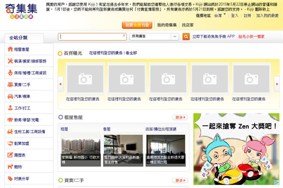Click the graduation cap icon beside 教育/學習/充電

10,120
